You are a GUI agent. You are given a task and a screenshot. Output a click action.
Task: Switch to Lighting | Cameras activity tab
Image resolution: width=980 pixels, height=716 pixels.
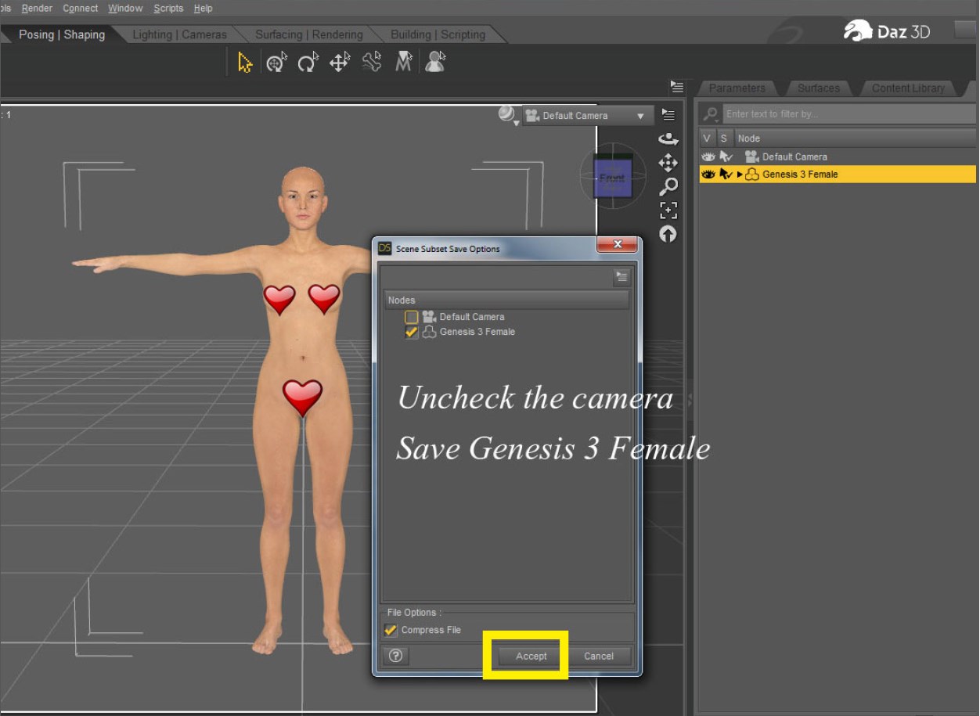point(179,34)
